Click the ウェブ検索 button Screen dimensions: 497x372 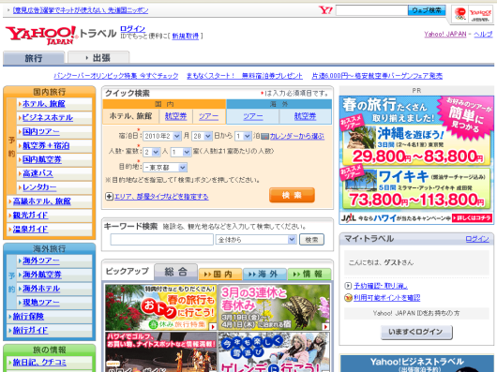427,10
